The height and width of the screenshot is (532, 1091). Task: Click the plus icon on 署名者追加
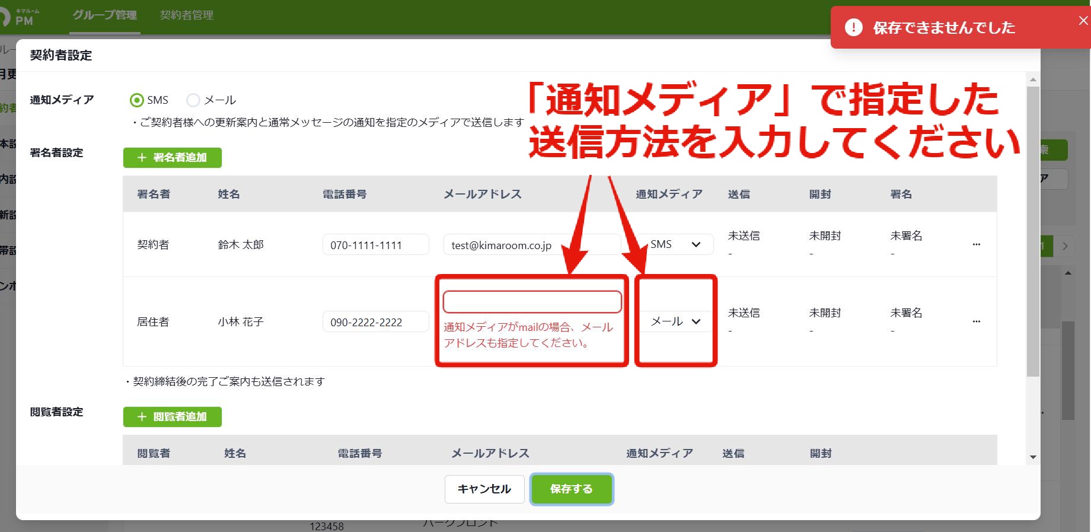click(142, 158)
